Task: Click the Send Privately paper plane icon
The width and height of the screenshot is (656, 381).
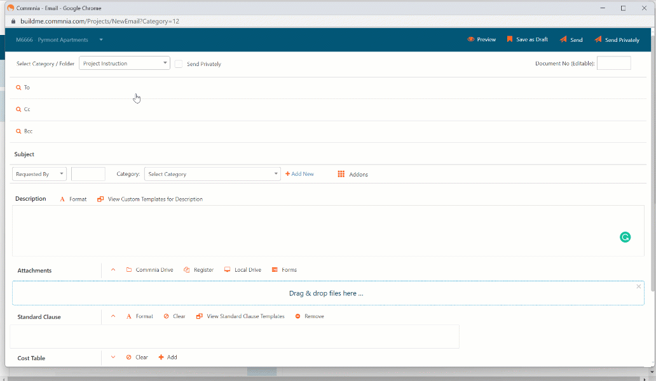Action: [598, 39]
